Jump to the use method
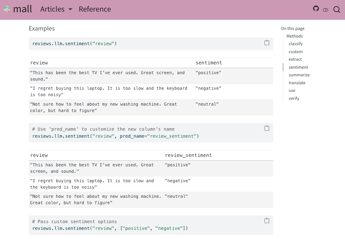Screen dimensions: 345x239 tap(292, 90)
